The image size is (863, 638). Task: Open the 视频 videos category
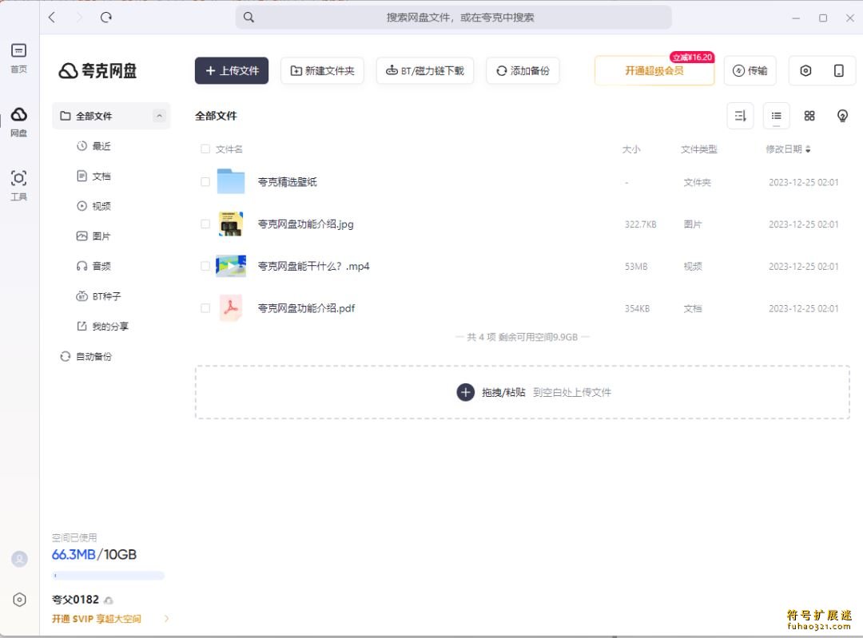pyautogui.click(x=93, y=206)
